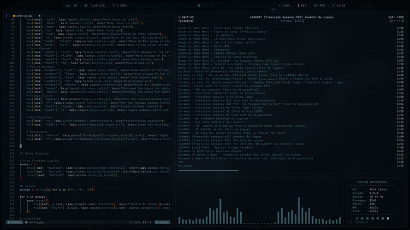Select track Todavia Te Estoy Buscando
This screenshot has height=230, width=410.
[x=217, y=57]
